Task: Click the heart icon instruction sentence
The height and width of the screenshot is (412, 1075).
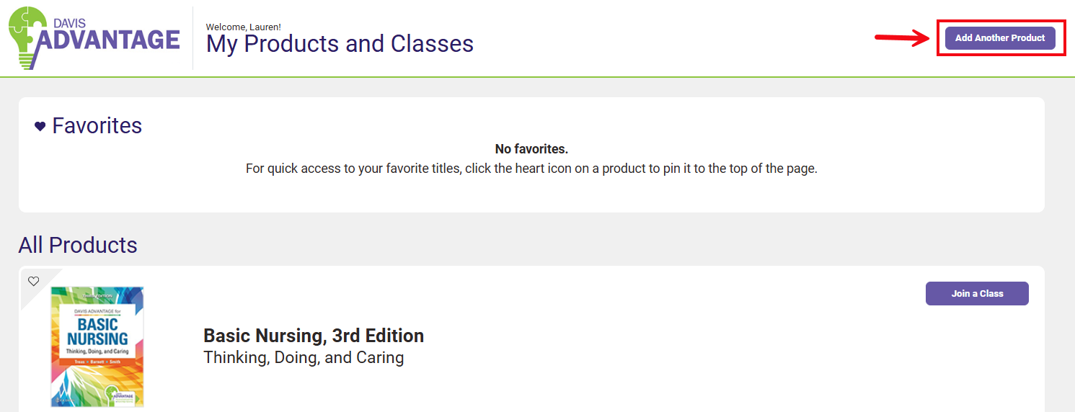Action: click(531, 169)
